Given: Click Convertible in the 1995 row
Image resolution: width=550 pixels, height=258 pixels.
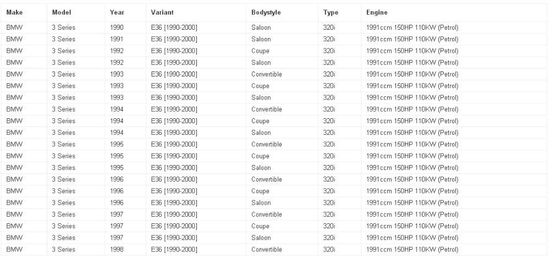Looking at the screenshot, I should click(x=266, y=144).
